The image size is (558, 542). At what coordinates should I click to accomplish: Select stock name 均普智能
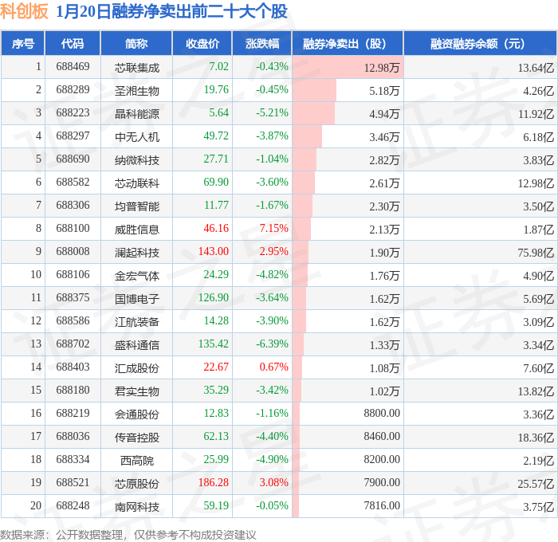pos(136,206)
